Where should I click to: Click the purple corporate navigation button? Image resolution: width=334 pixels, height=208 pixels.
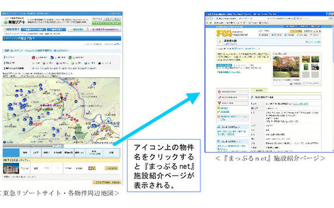[x=104, y=30]
